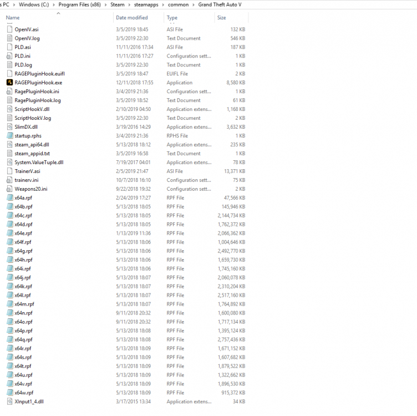Click Grand Theft Auto V breadcrumb
Image resolution: width=417 pixels, height=416 pixels.
220,4
